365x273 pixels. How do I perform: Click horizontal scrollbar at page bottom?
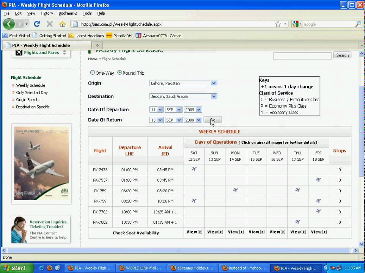[179, 250]
